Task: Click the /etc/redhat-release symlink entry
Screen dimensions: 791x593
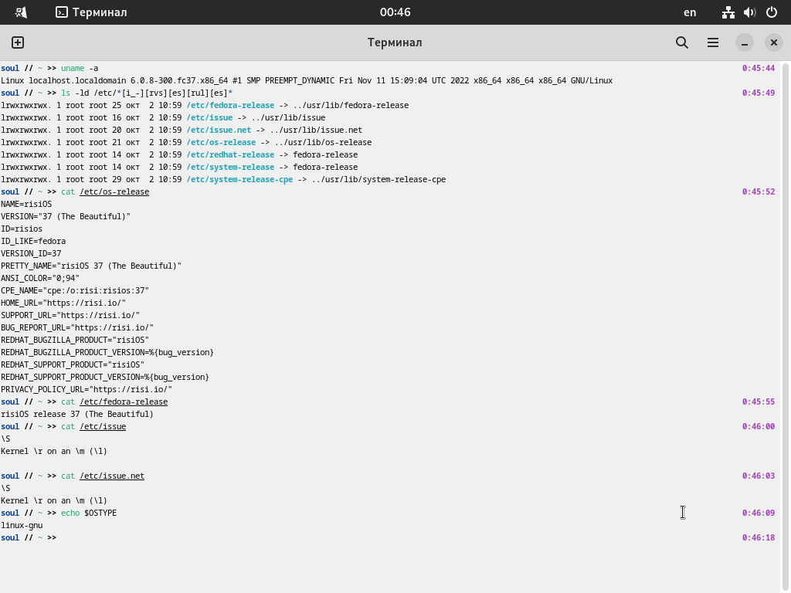Action: coord(230,154)
